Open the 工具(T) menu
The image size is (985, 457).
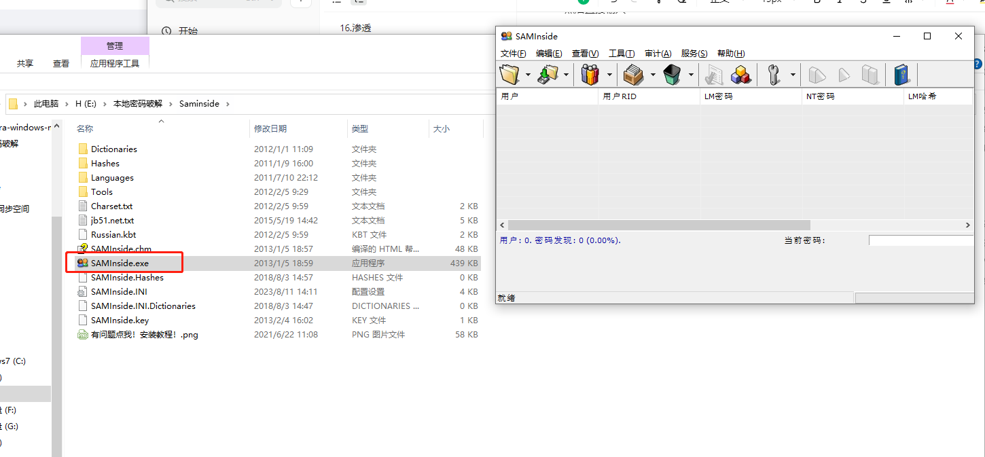coord(622,54)
